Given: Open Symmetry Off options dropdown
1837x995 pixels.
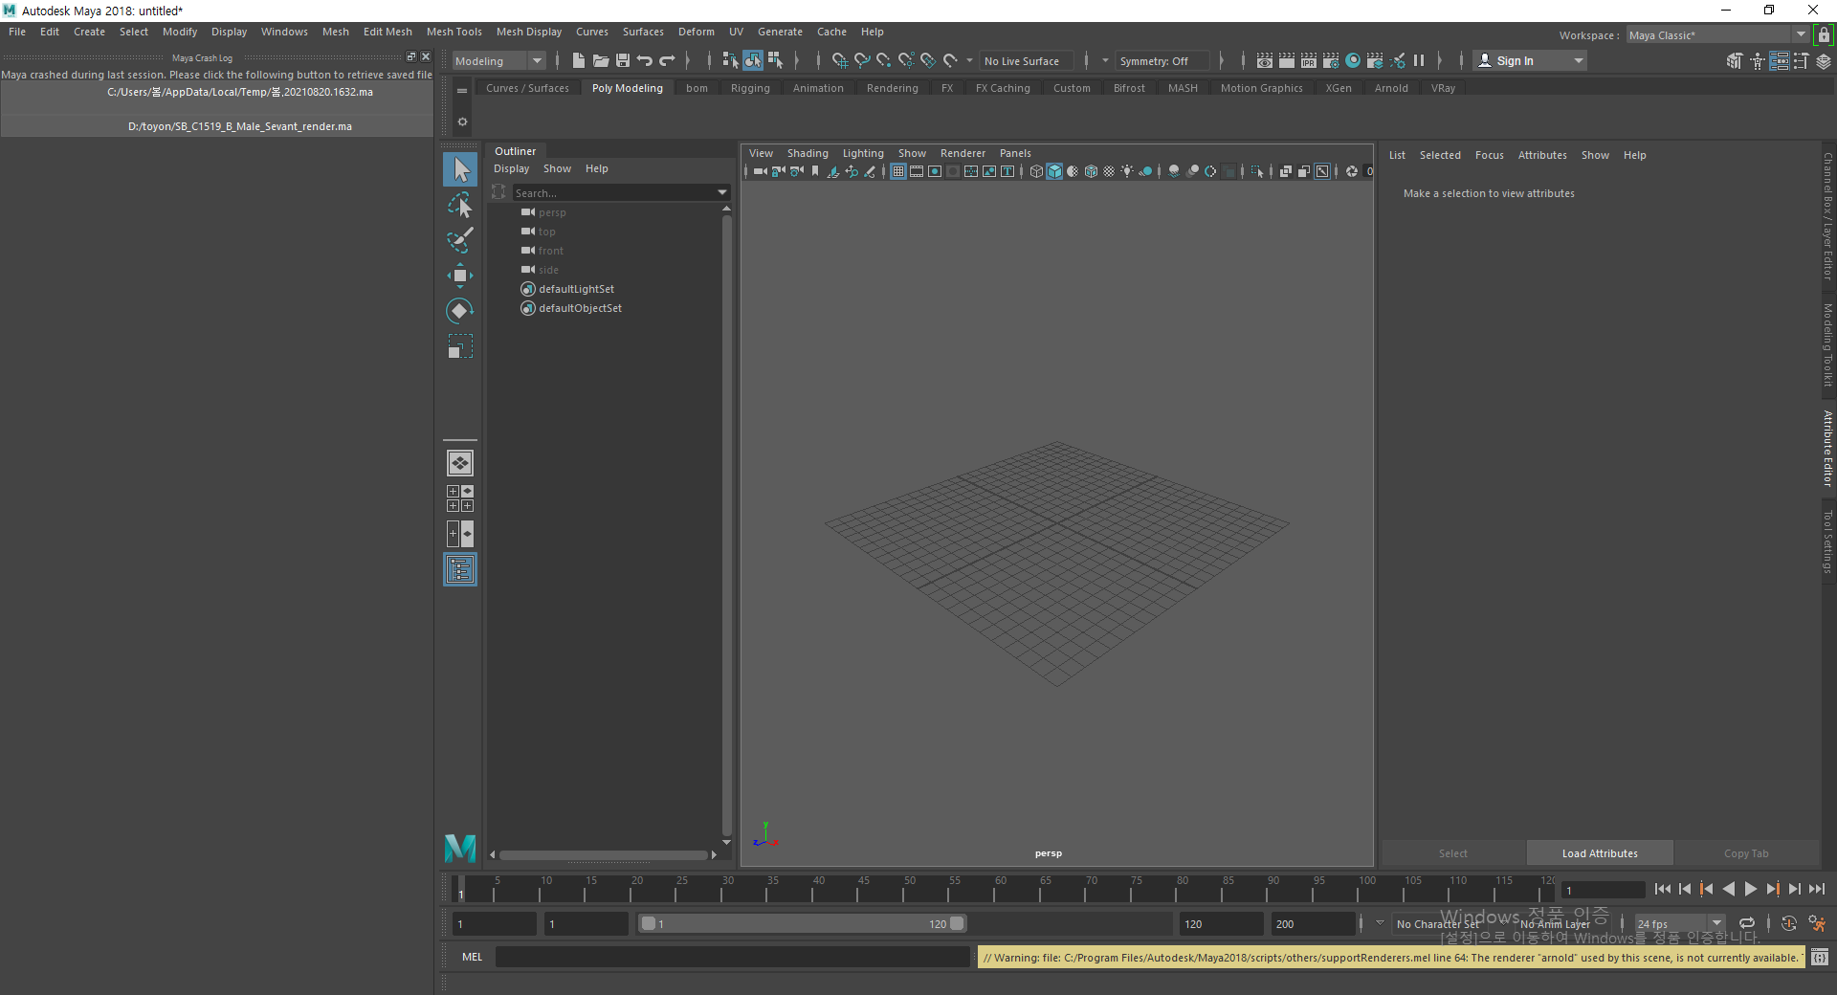Looking at the screenshot, I should pos(1105,60).
